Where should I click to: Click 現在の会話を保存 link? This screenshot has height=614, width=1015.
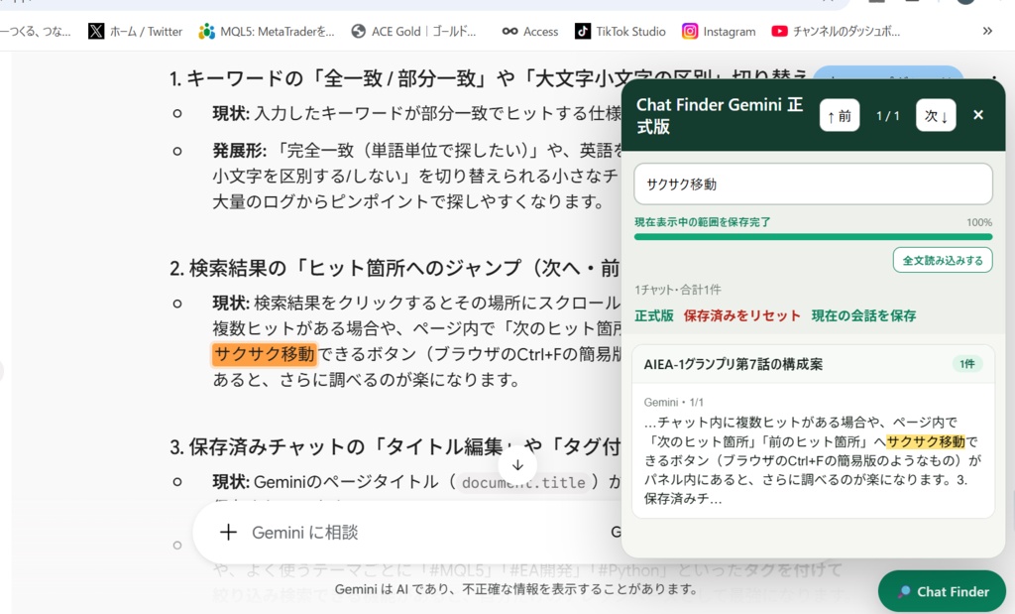[863, 315]
